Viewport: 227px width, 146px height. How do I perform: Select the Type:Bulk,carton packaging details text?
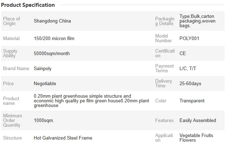(x=198, y=21)
